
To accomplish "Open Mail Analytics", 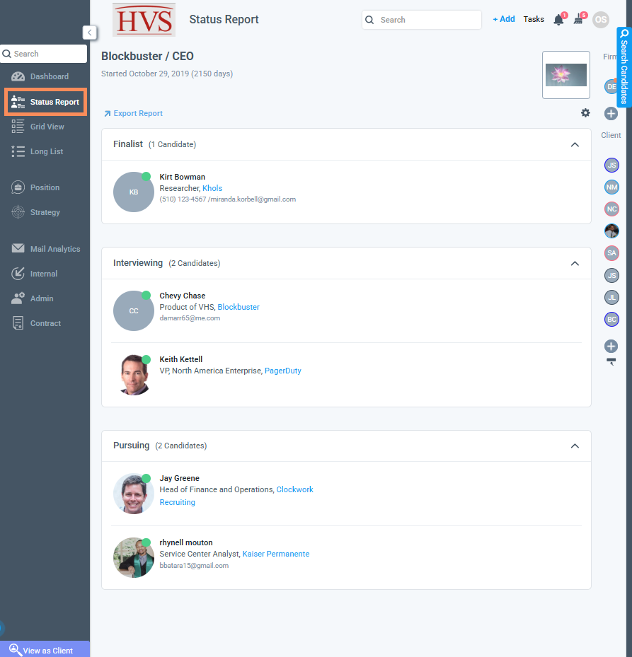I will coord(46,249).
